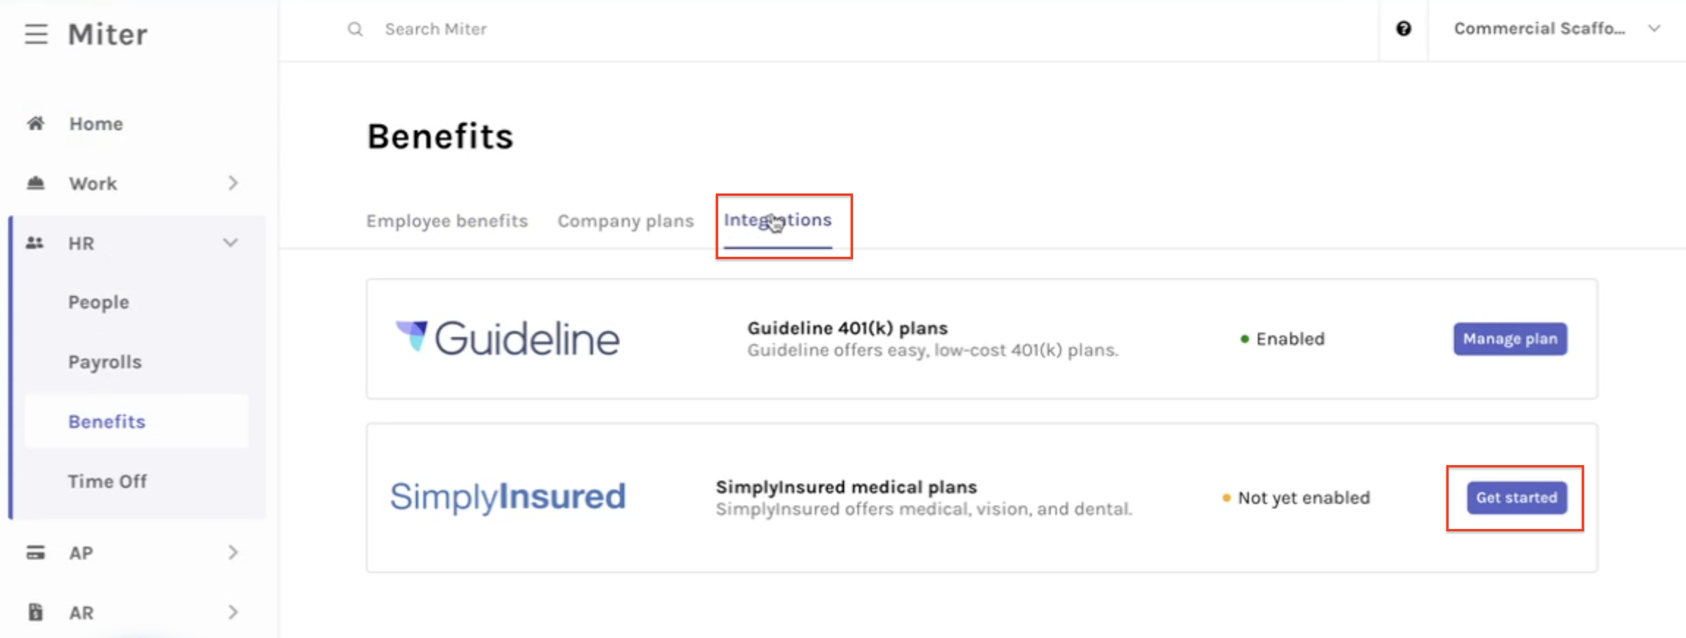Expand the AP section chevron

[x=233, y=552]
